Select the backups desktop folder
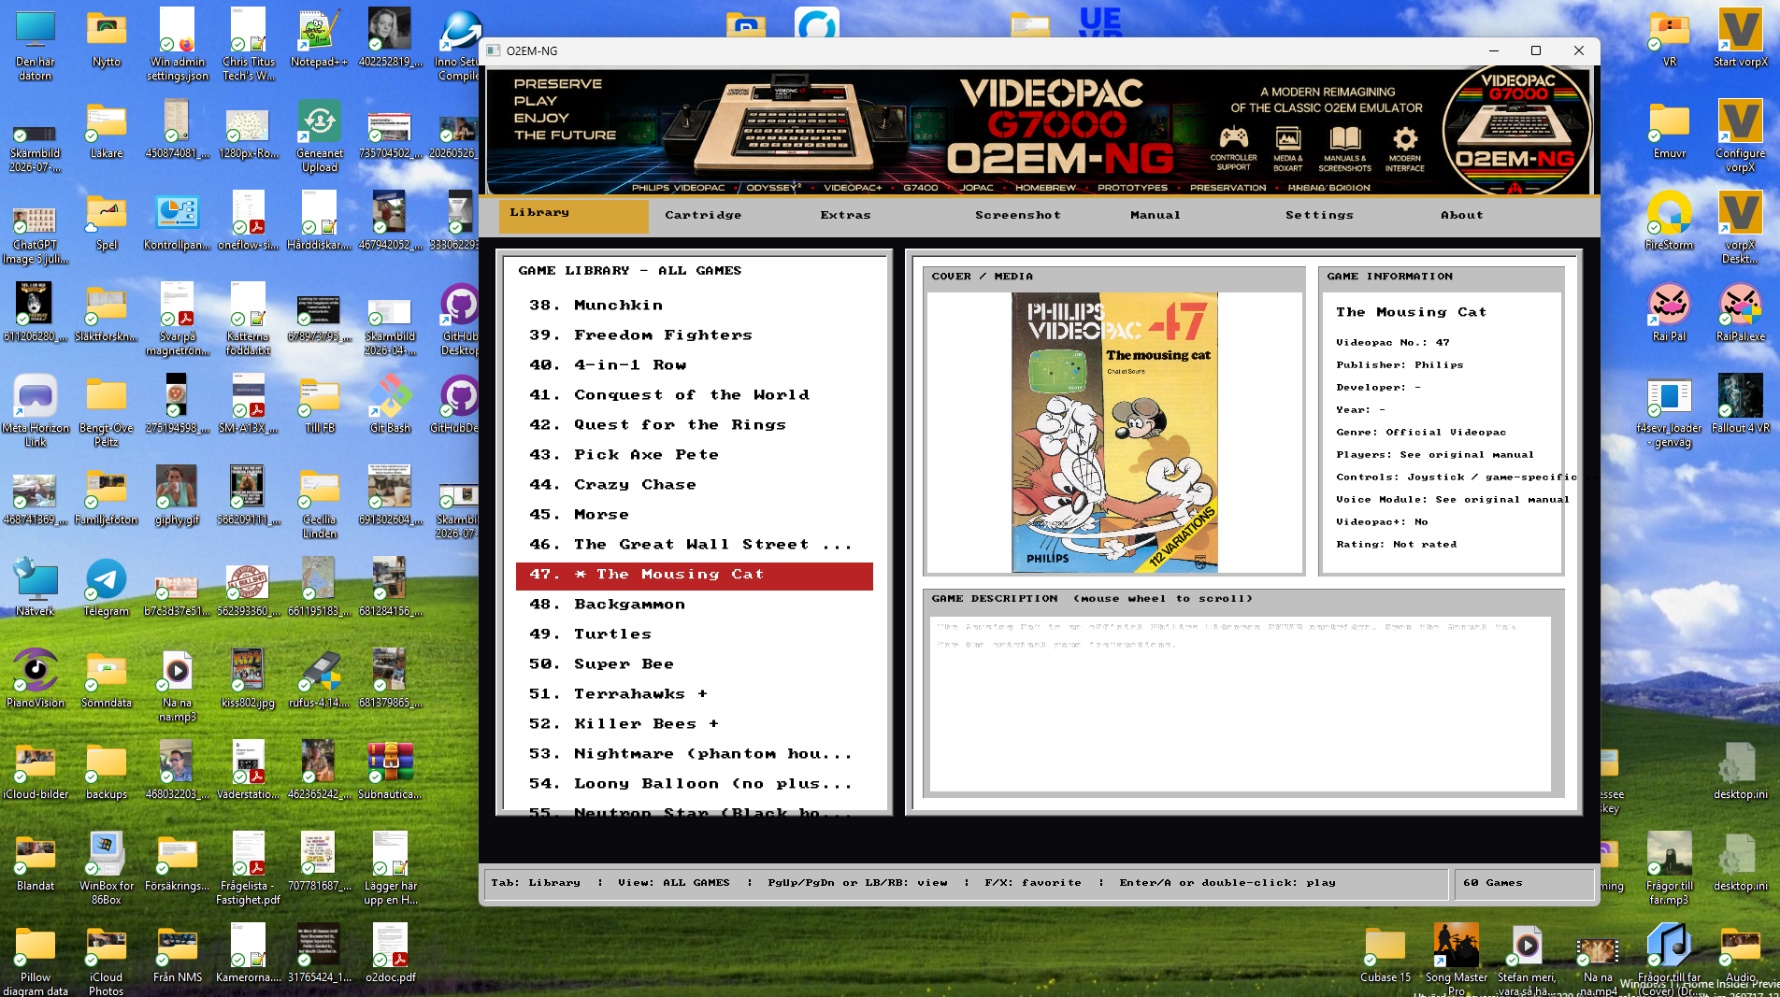The height and width of the screenshot is (997, 1780). click(107, 772)
